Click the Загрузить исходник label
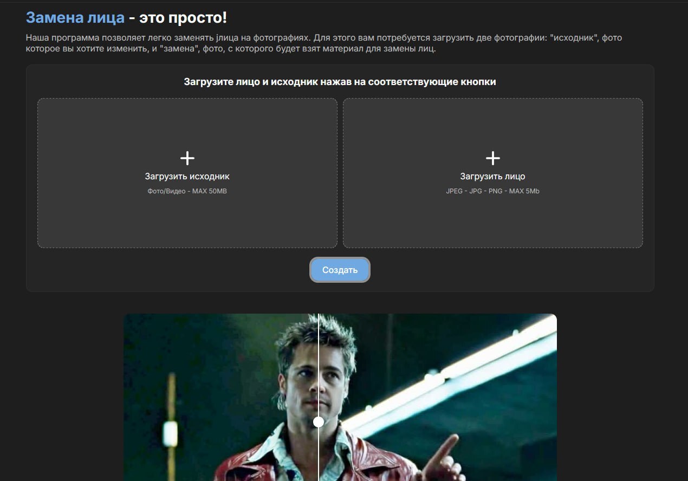Viewport: 688px width, 481px height. [187, 177]
